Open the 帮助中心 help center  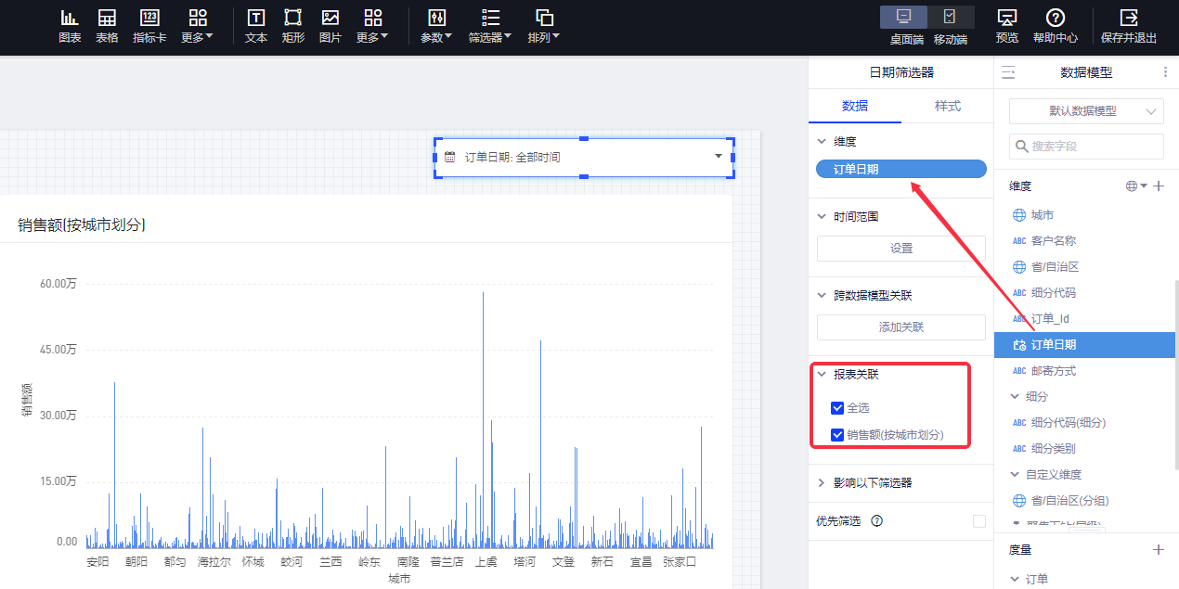1055,26
